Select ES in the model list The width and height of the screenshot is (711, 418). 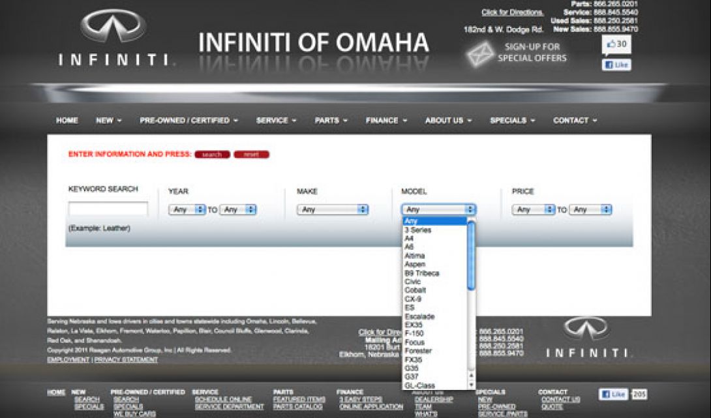point(434,307)
